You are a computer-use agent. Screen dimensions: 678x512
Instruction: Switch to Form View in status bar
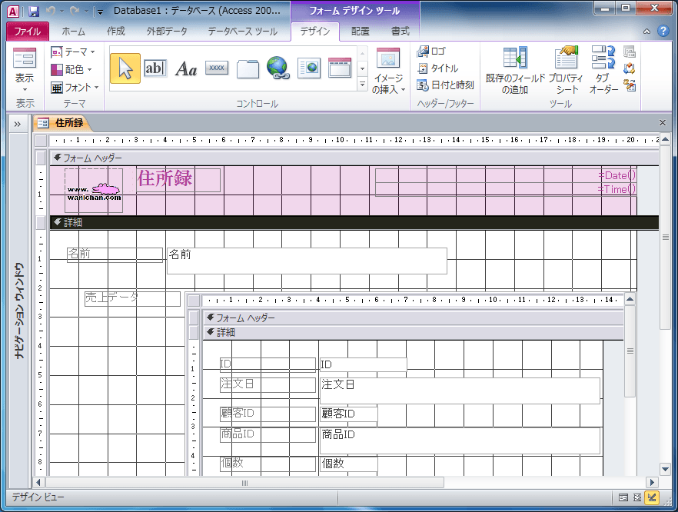[x=623, y=497]
